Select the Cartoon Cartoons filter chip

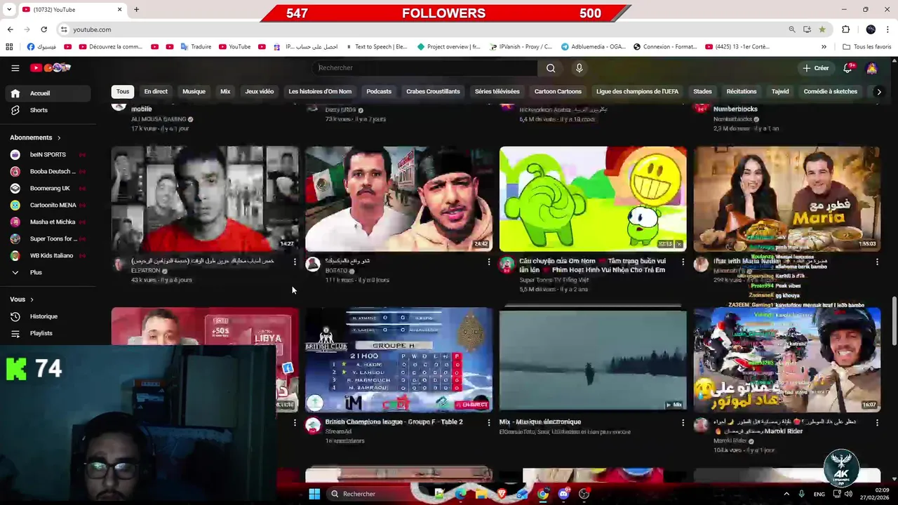(x=558, y=92)
